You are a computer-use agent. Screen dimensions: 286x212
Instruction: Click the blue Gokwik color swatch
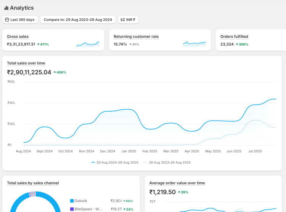click(x=72, y=201)
